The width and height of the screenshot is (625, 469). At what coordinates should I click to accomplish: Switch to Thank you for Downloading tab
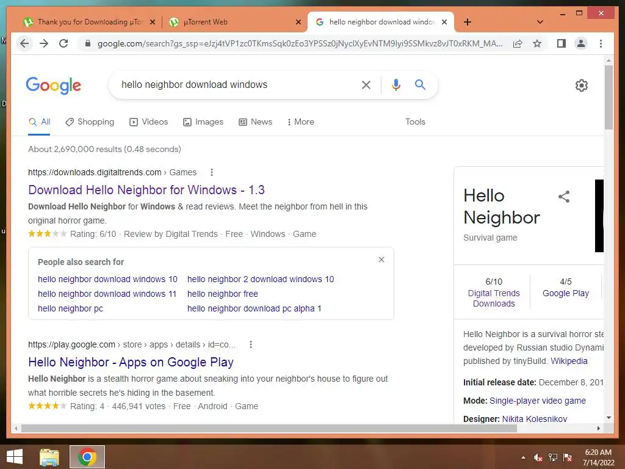pyautogui.click(x=82, y=22)
